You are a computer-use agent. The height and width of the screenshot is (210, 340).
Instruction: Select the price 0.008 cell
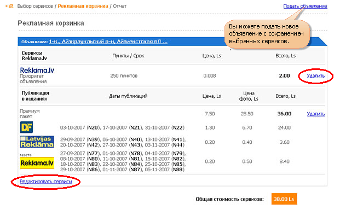tap(210, 76)
